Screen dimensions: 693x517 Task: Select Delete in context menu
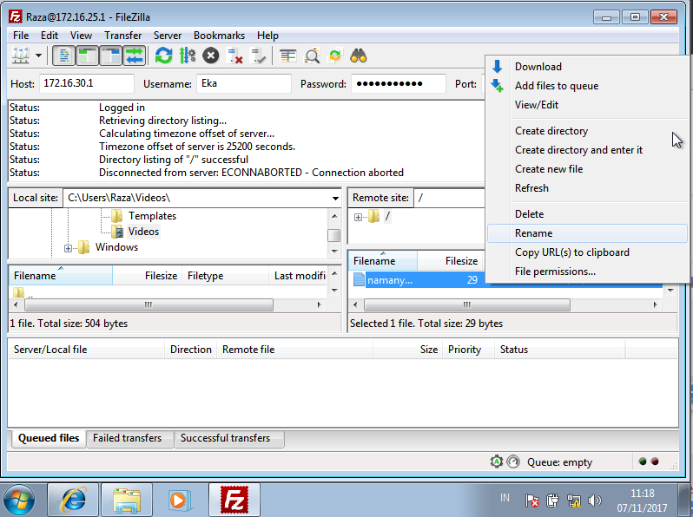pos(587,213)
